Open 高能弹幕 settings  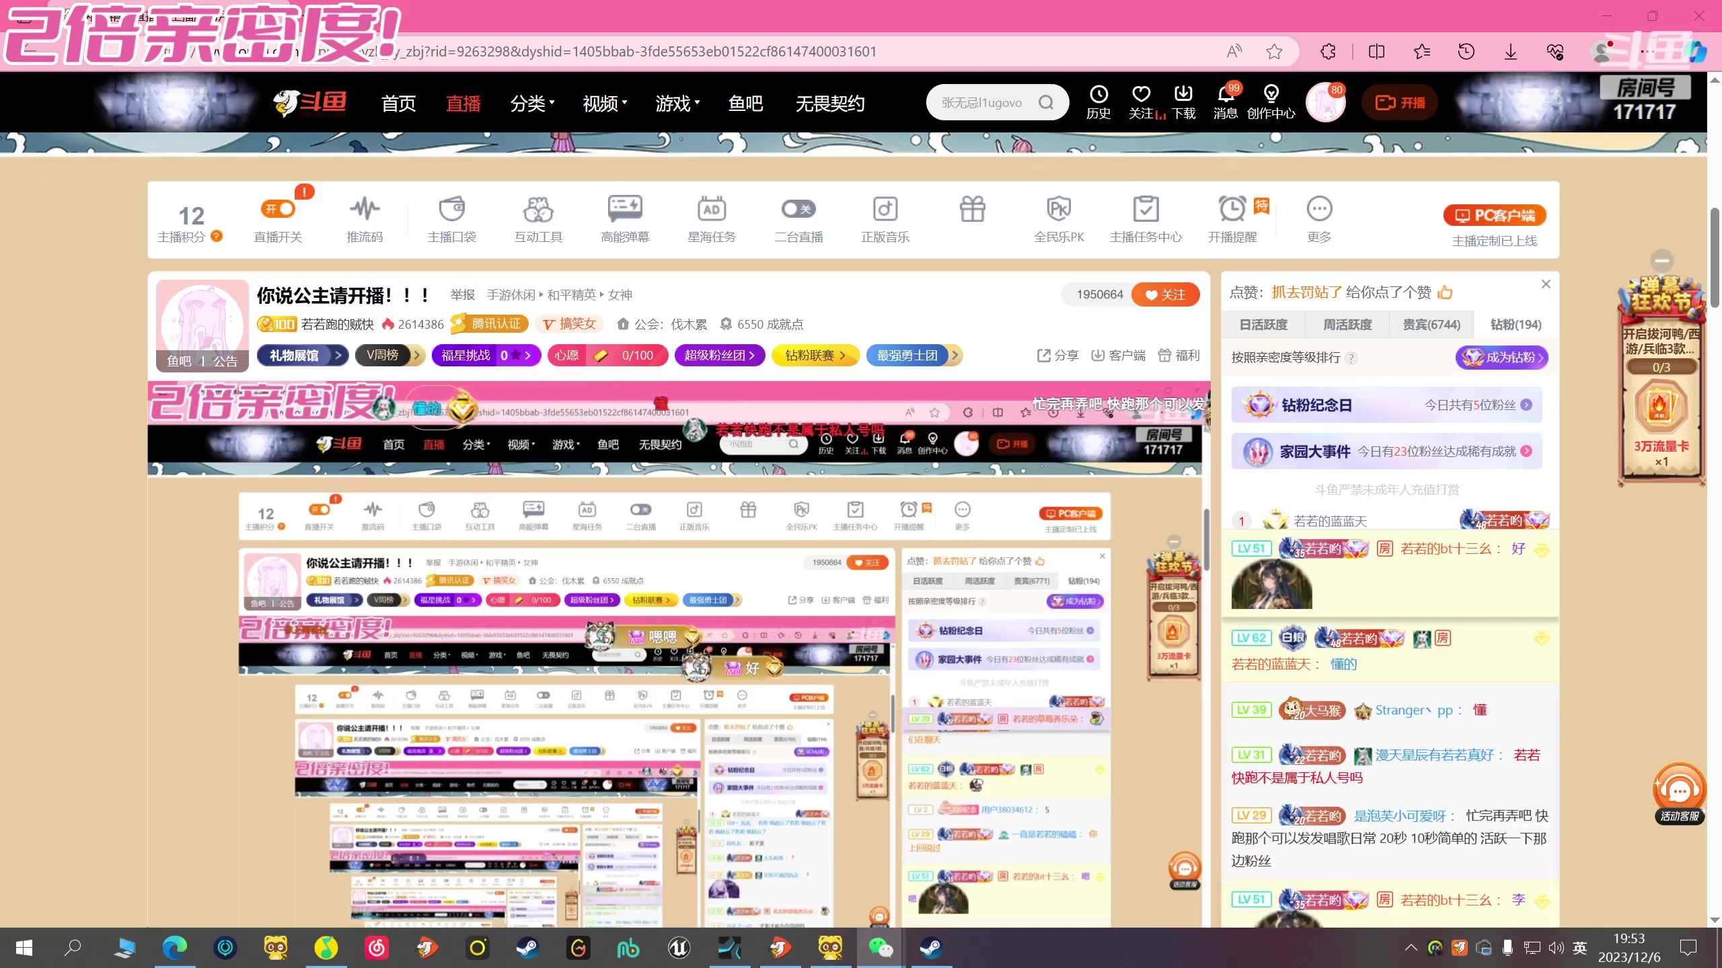click(x=624, y=218)
